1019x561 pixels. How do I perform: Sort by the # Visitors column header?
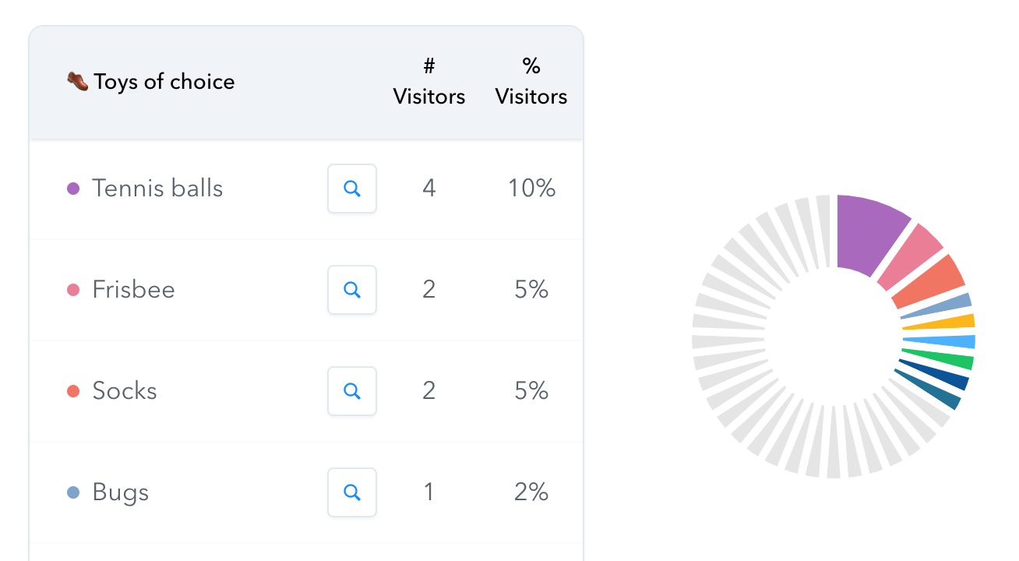429,82
